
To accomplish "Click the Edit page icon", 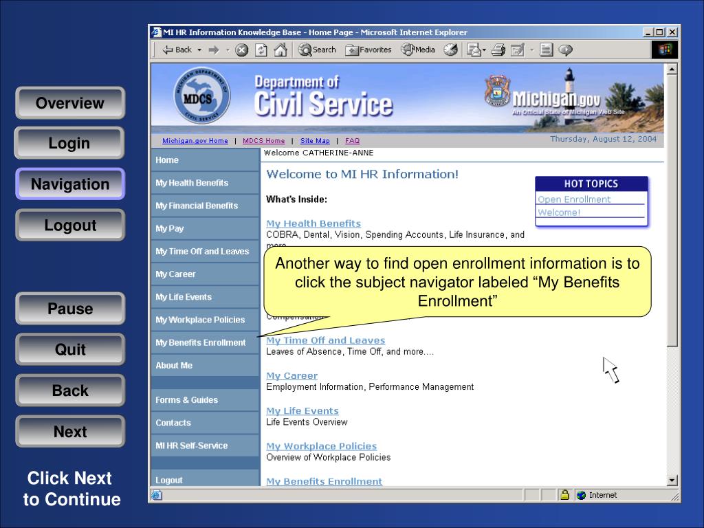I will point(518,49).
